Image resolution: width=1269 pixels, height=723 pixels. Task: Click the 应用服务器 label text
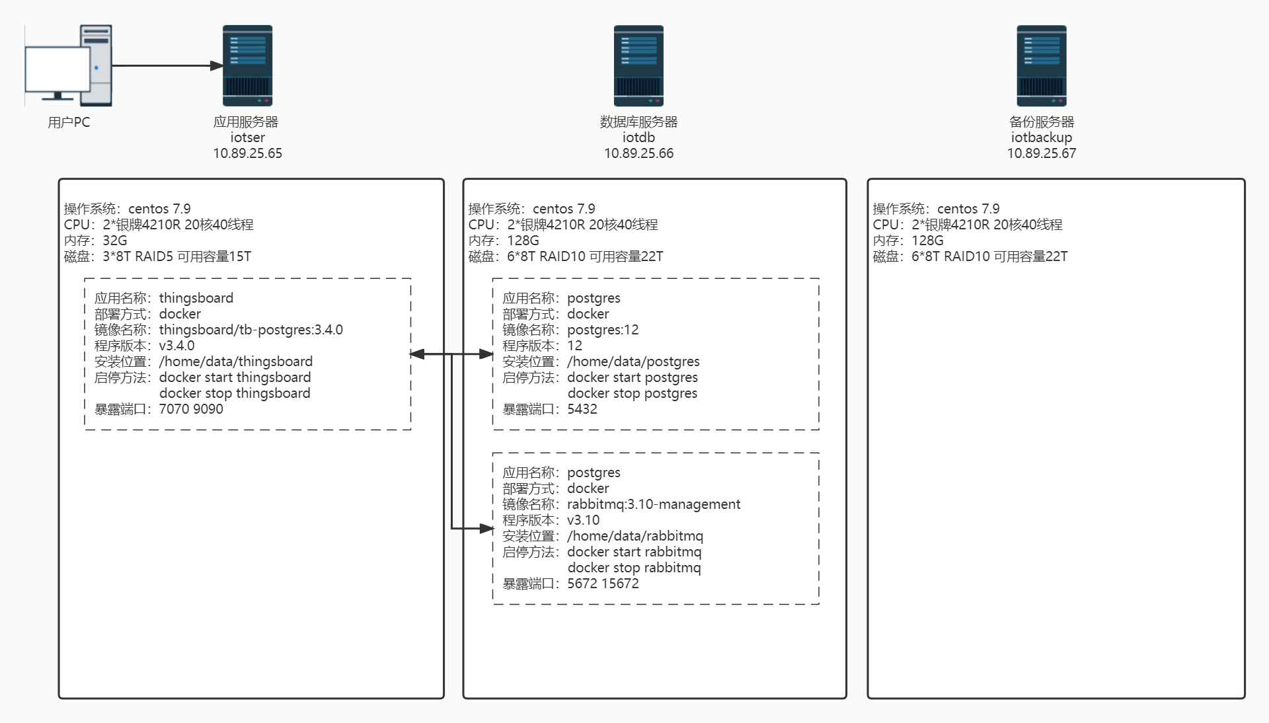246,122
